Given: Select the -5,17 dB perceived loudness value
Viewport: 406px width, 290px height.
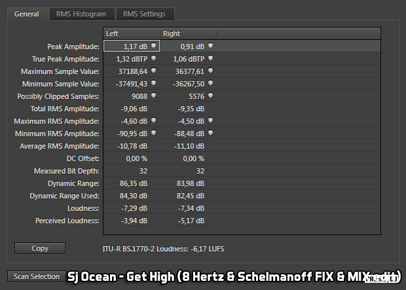Looking at the screenshot, I should tap(191, 221).
